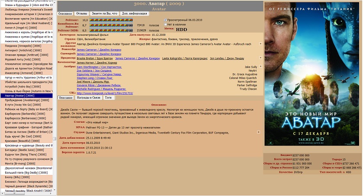Click the release date 10.12.2009
This screenshot has height=196, width=363.
pos(159,35)
